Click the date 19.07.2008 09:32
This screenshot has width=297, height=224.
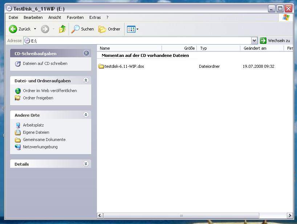click(259, 66)
